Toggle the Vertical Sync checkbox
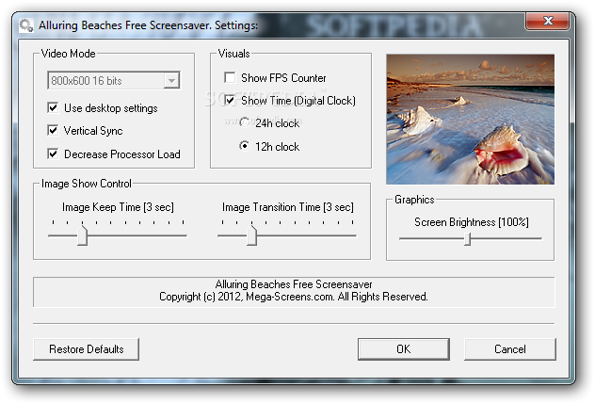Screen dimensions: 595x404 click(x=53, y=131)
